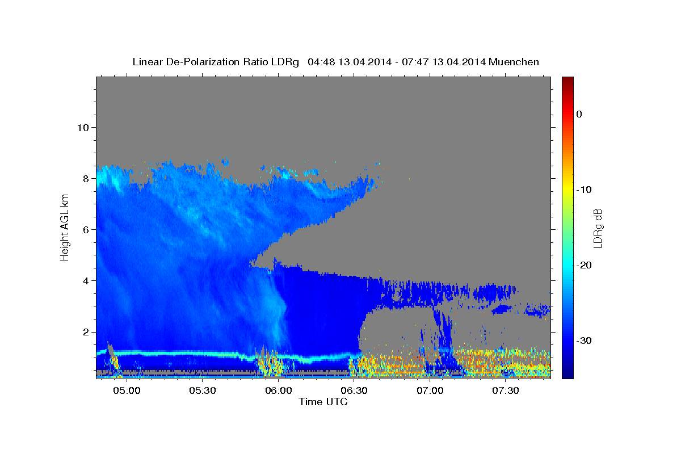Click the end date '07:47 13.04.2014' in title

coord(444,62)
